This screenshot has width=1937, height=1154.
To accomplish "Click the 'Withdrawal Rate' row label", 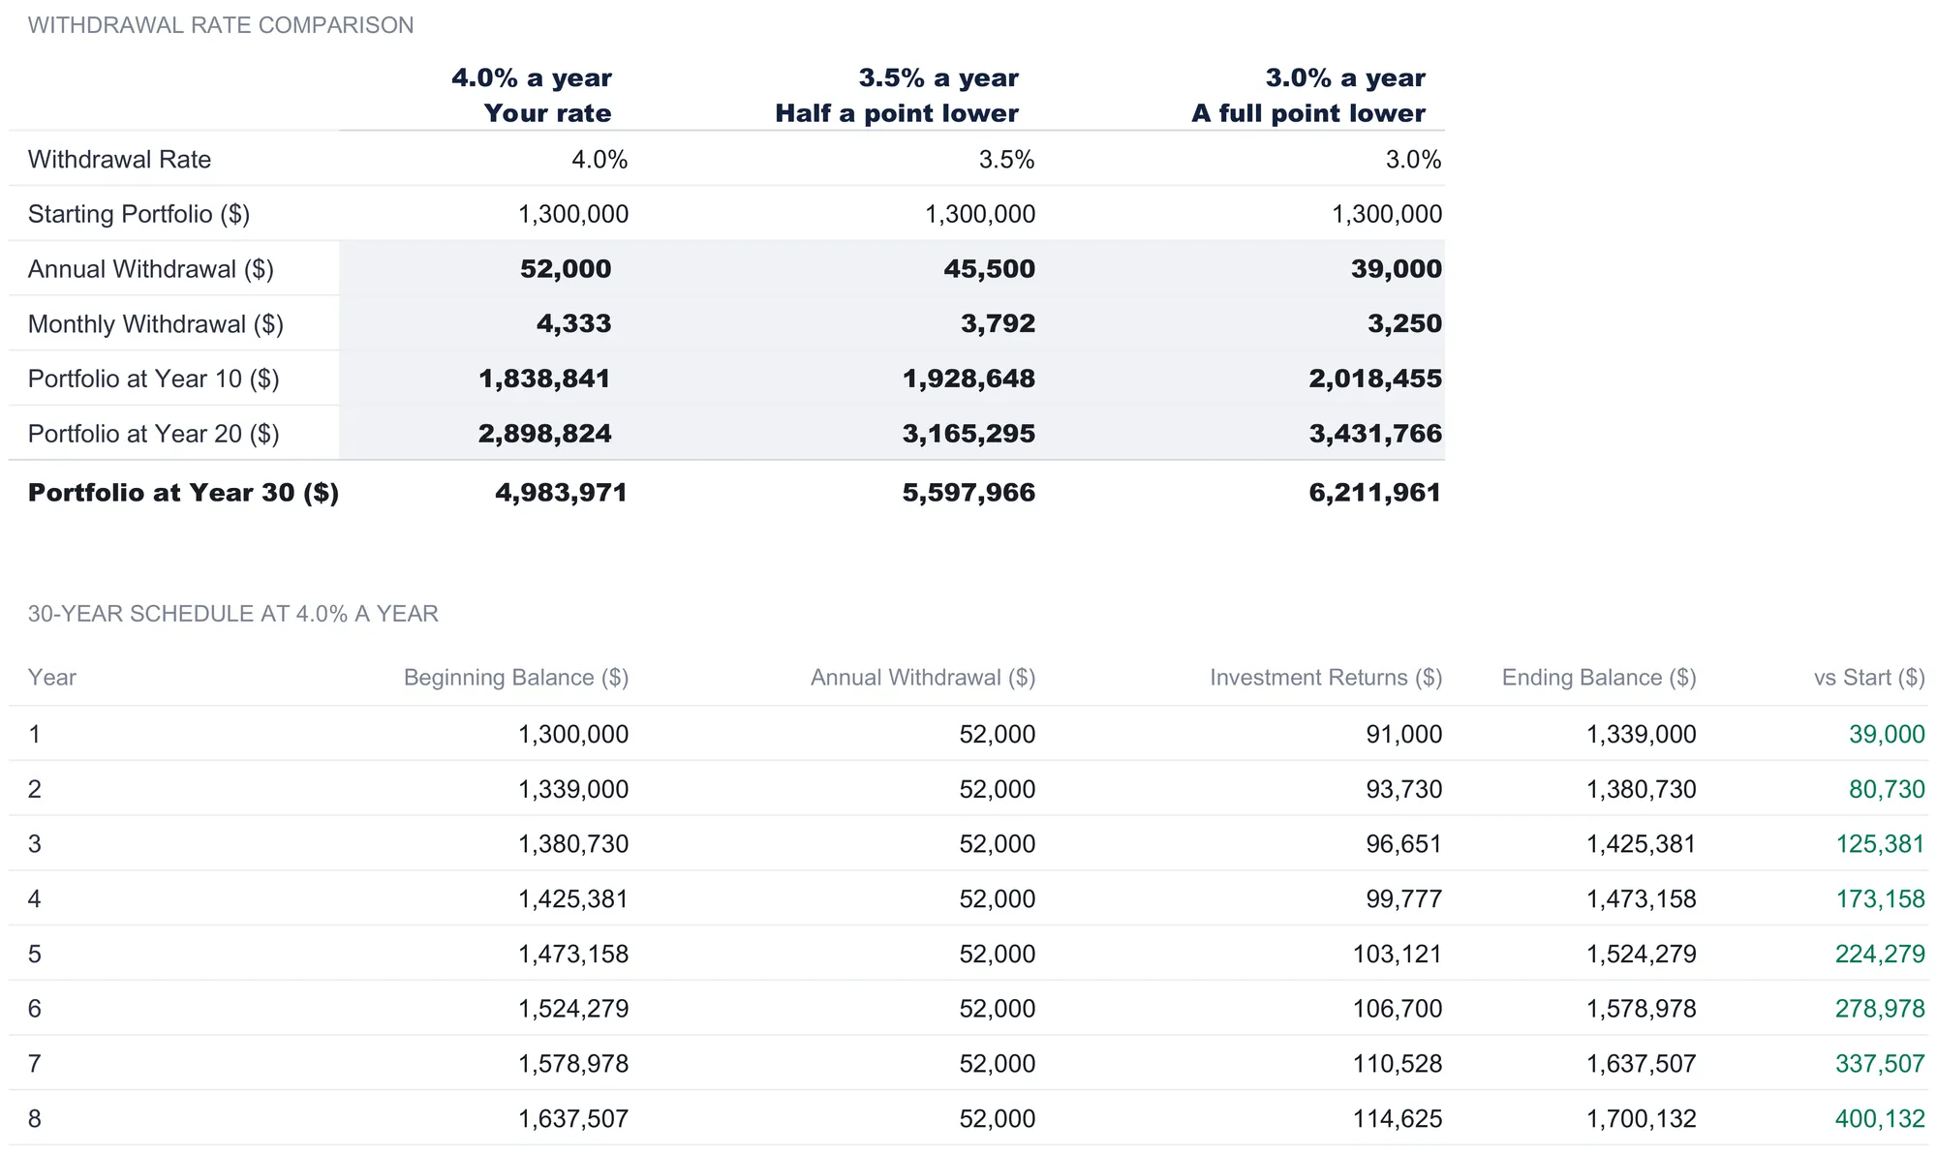I will (119, 159).
